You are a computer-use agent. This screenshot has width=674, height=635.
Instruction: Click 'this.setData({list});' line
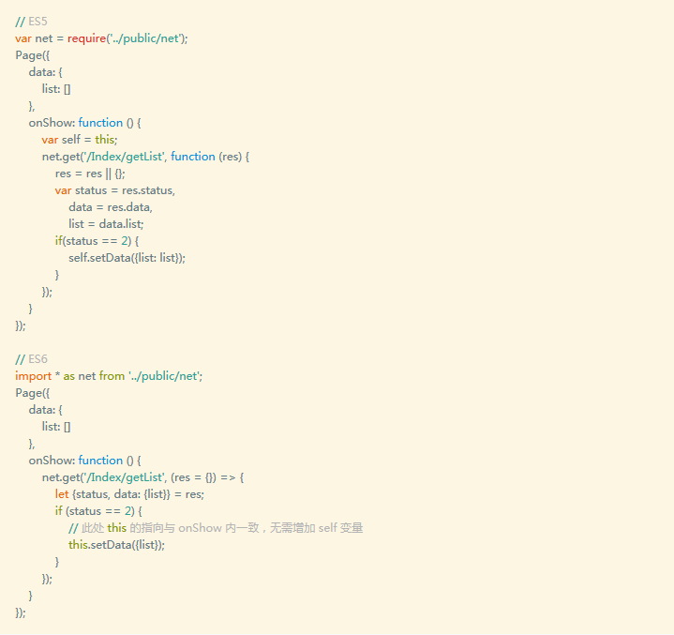click(x=116, y=545)
